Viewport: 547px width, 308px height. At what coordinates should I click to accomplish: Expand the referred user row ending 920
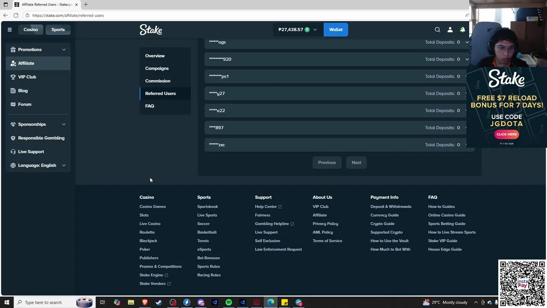(x=339, y=59)
